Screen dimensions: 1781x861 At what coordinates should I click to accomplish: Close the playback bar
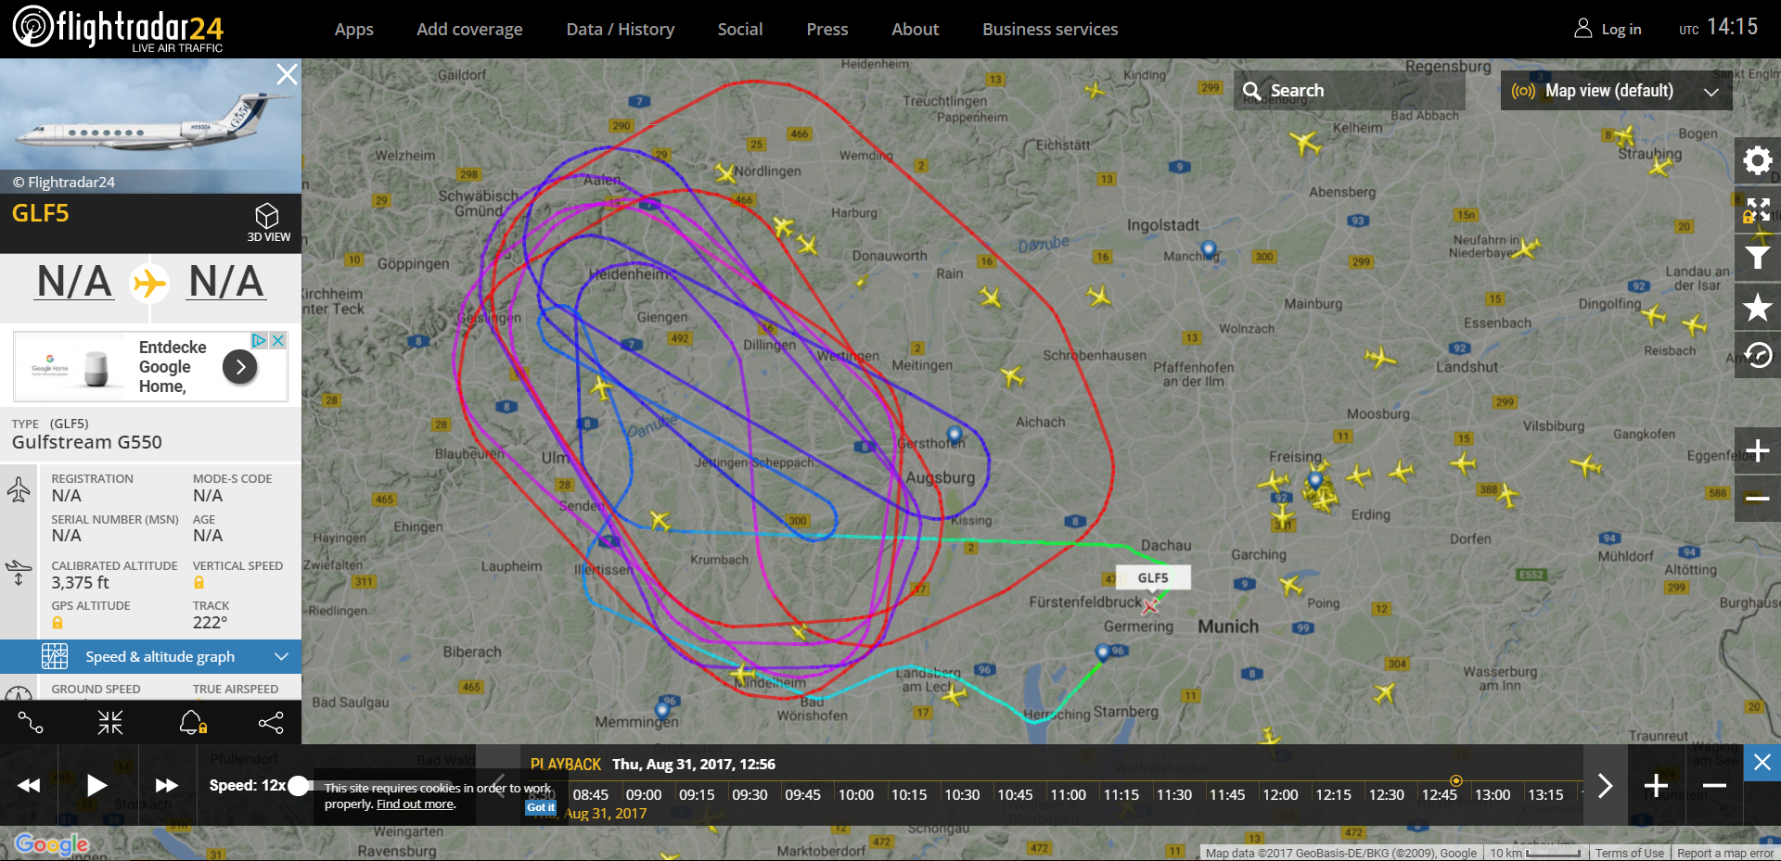(x=1762, y=763)
